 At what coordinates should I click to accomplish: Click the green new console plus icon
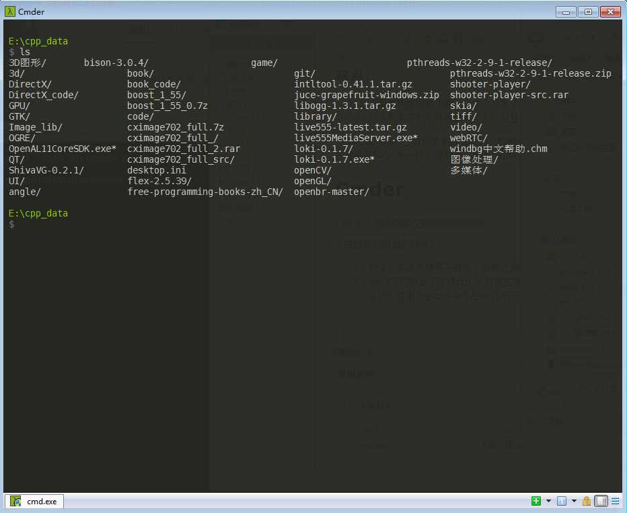(x=536, y=501)
